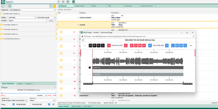This screenshot has height=109, width=218.
Task: Pause playback in NOA Player
Action: 140,45
